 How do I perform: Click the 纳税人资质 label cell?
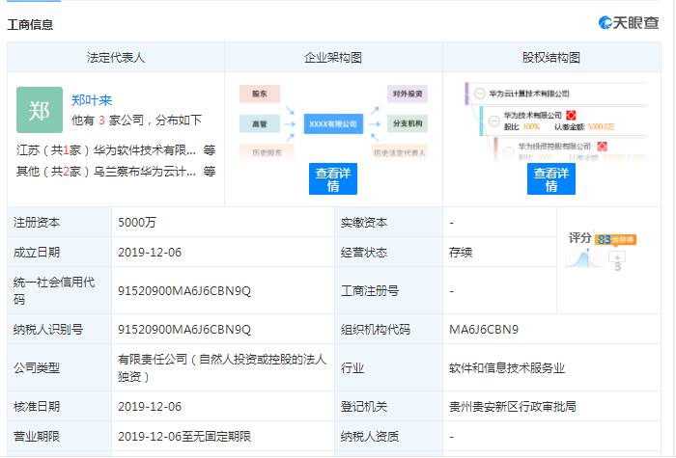click(388, 437)
